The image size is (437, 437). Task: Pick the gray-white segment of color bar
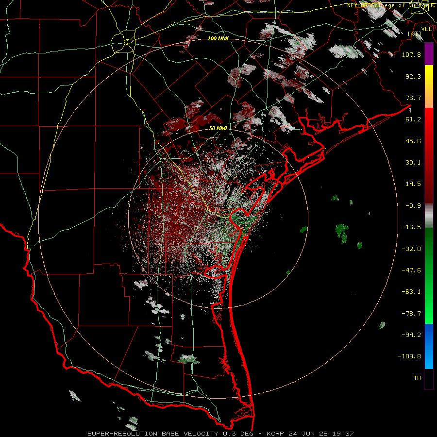(429, 216)
